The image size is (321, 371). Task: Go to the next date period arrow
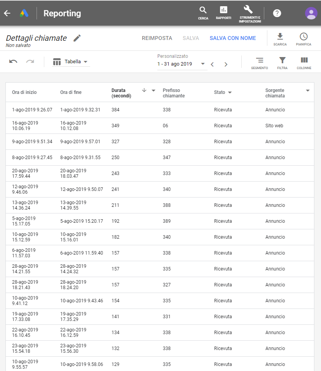pos(226,64)
